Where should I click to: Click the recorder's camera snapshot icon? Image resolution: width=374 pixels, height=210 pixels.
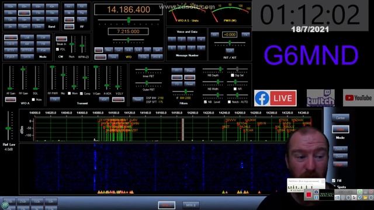[316, 192]
